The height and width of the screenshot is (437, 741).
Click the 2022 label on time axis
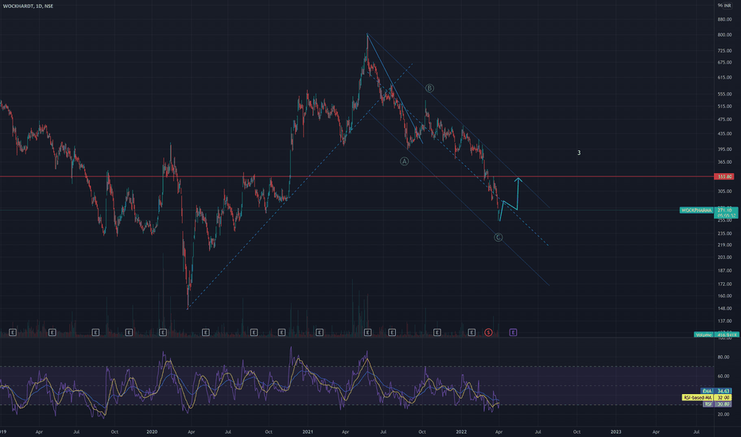point(461,431)
